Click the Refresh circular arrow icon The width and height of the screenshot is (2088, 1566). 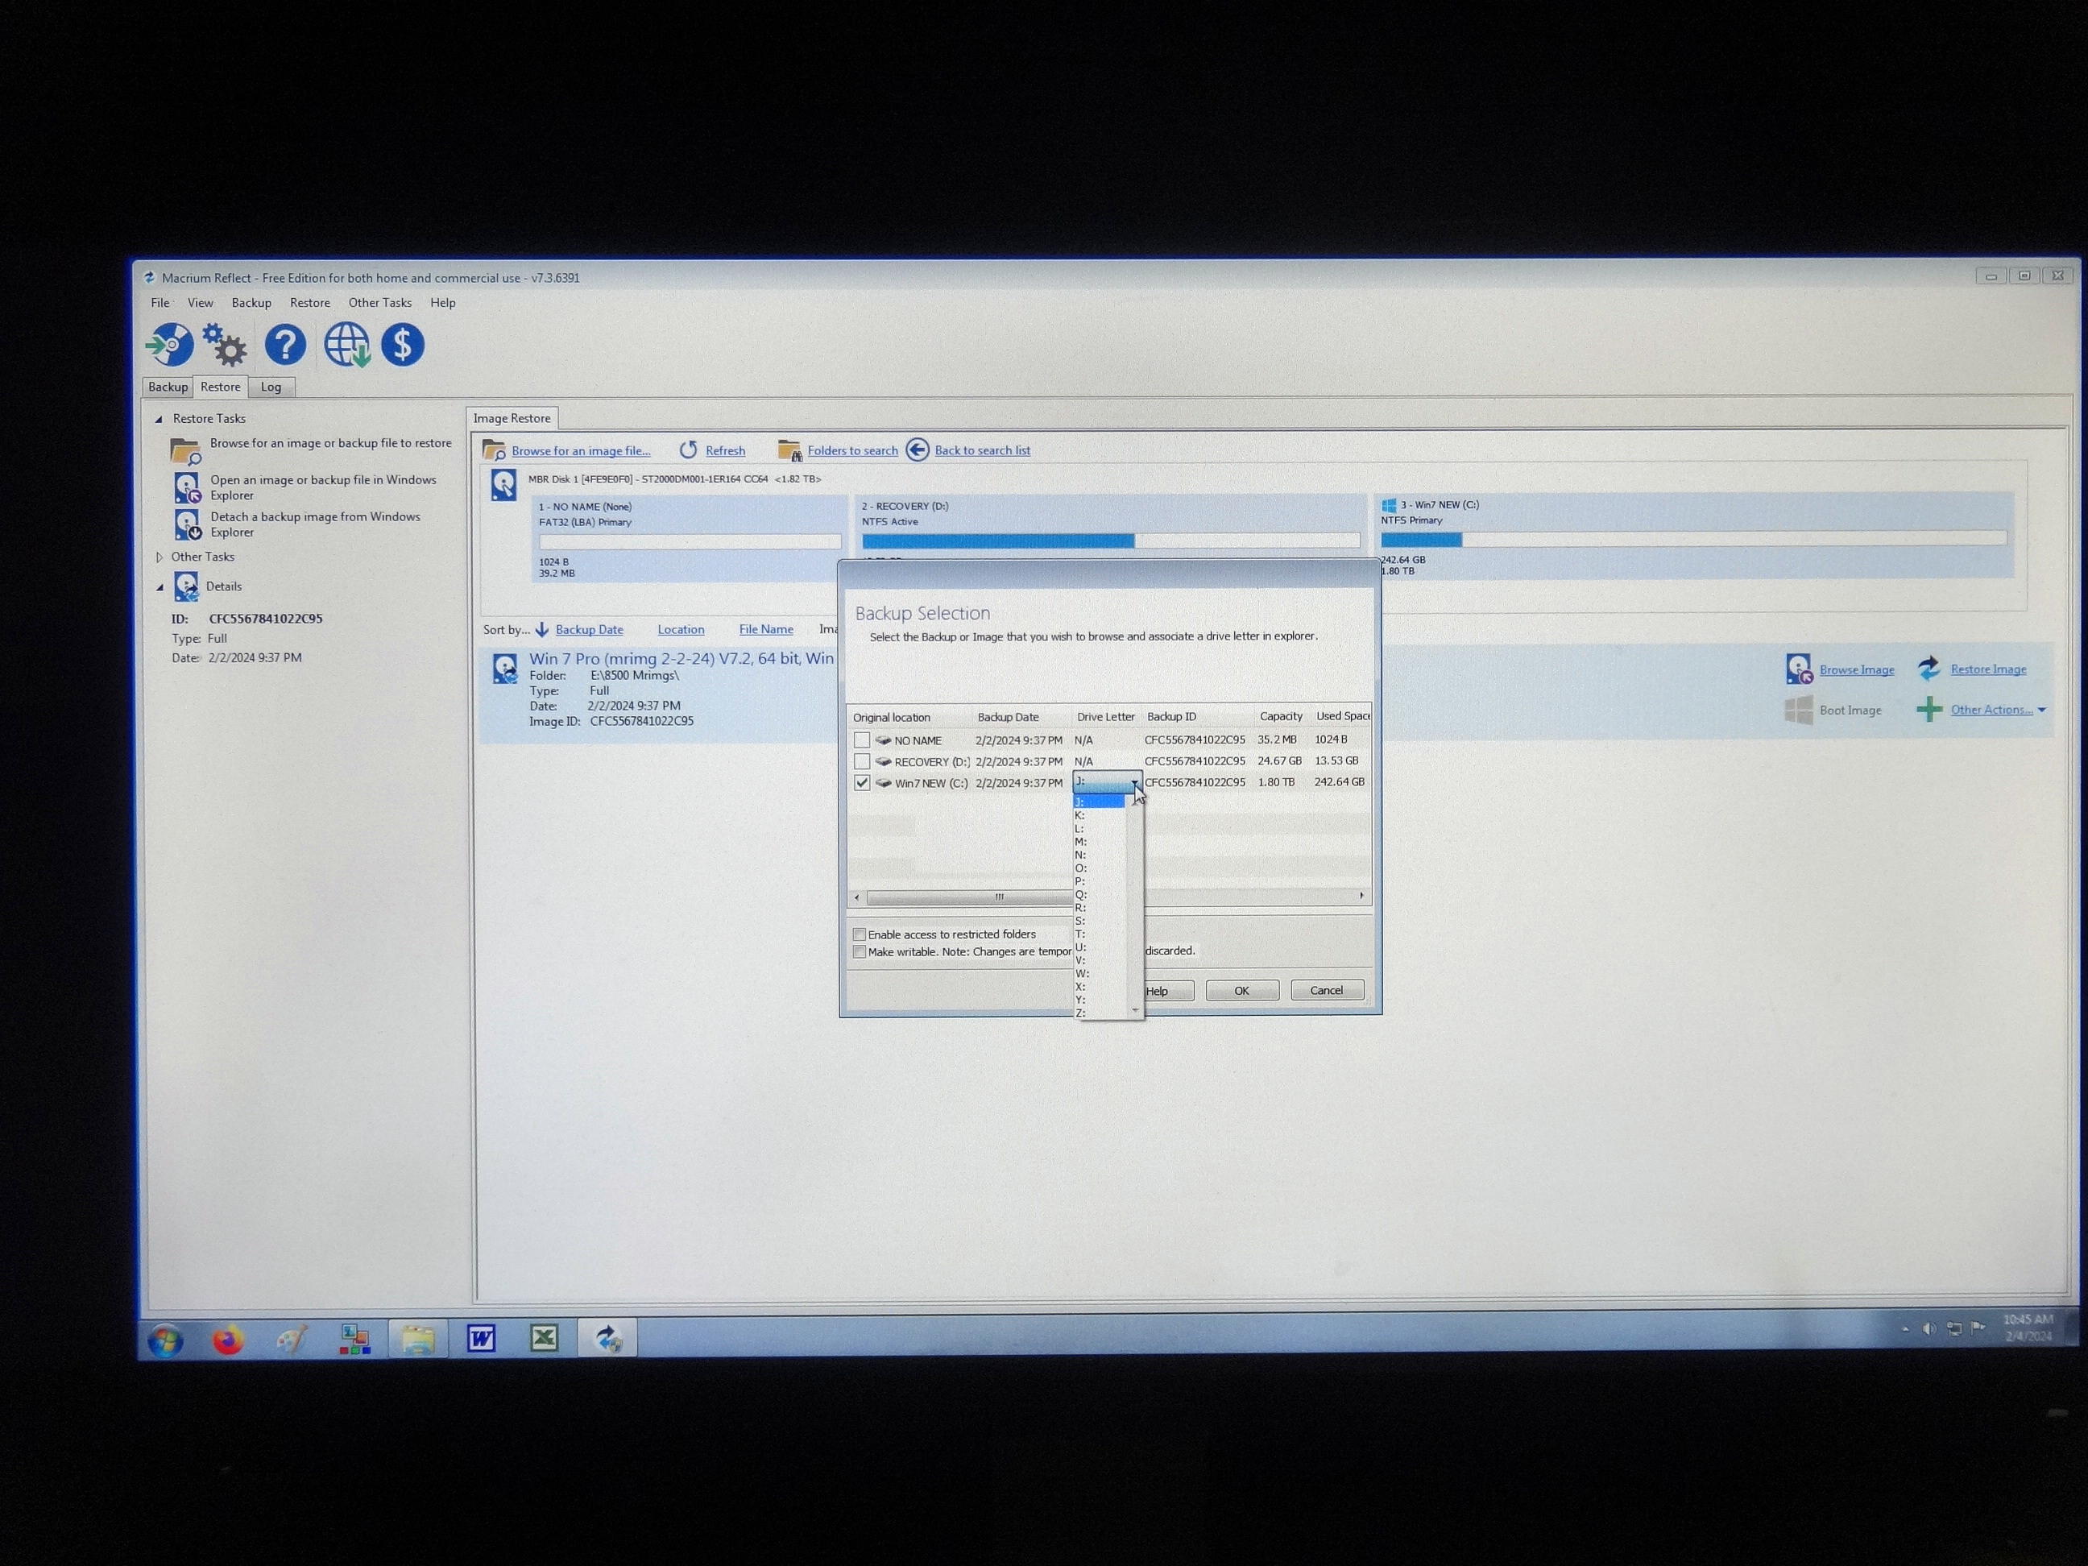[688, 450]
